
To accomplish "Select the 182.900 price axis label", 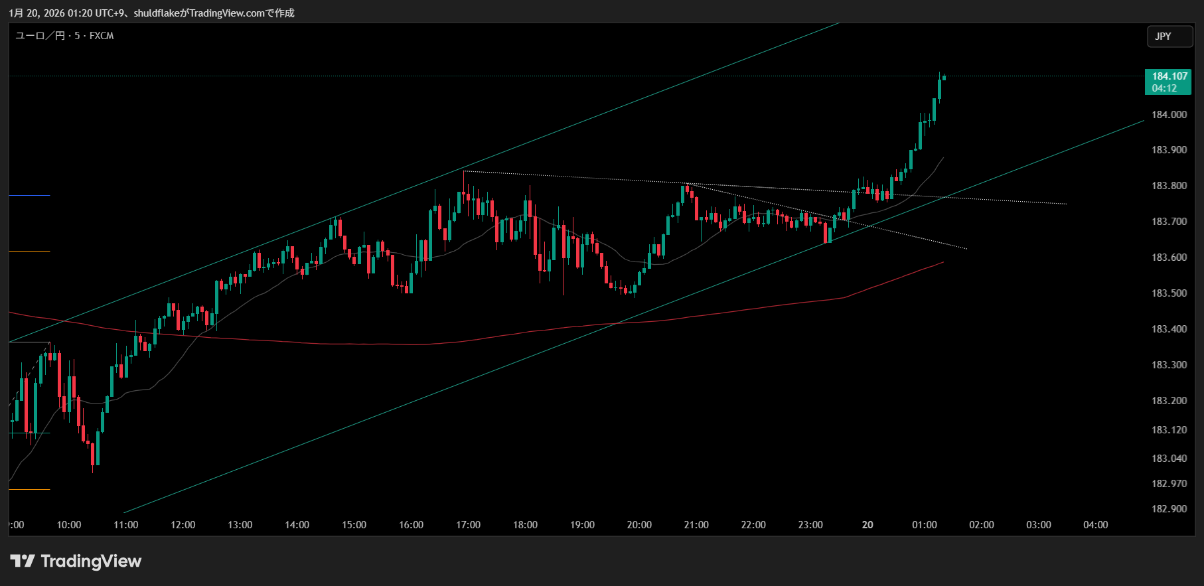I will pos(1169,509).
